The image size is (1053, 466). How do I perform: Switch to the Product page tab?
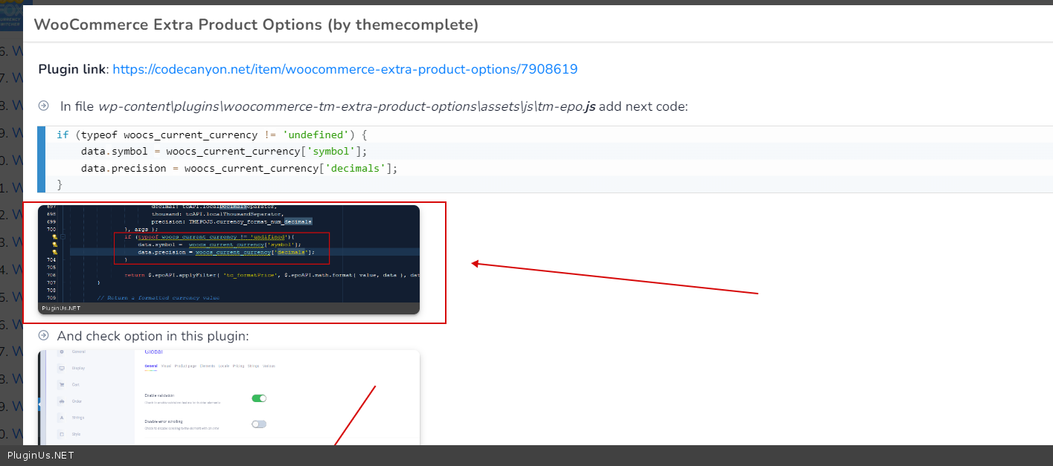[x=185, y=366]
